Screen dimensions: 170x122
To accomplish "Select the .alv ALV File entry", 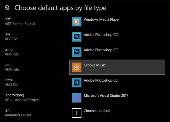I will click(x=11, y=37).
